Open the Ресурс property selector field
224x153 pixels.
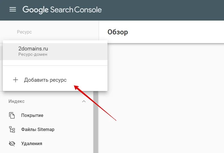point(49,32)
